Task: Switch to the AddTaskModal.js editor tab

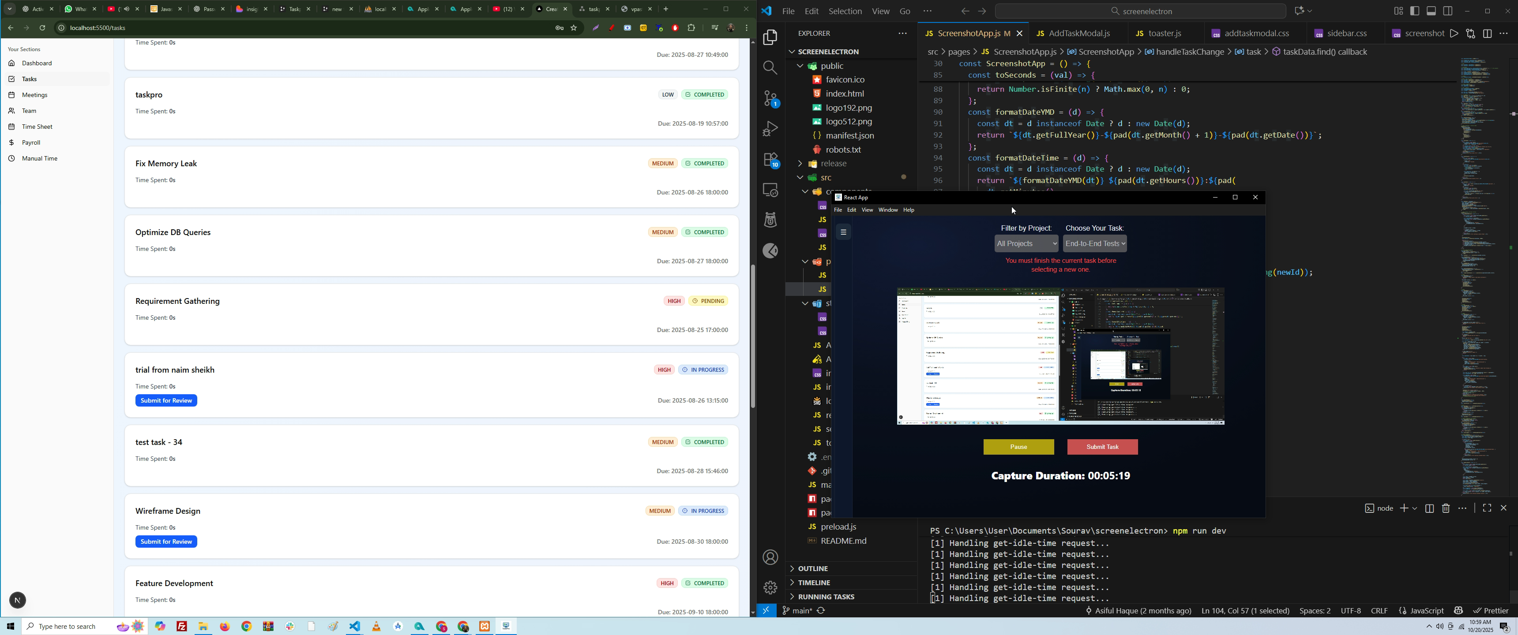Action: 1079,34
